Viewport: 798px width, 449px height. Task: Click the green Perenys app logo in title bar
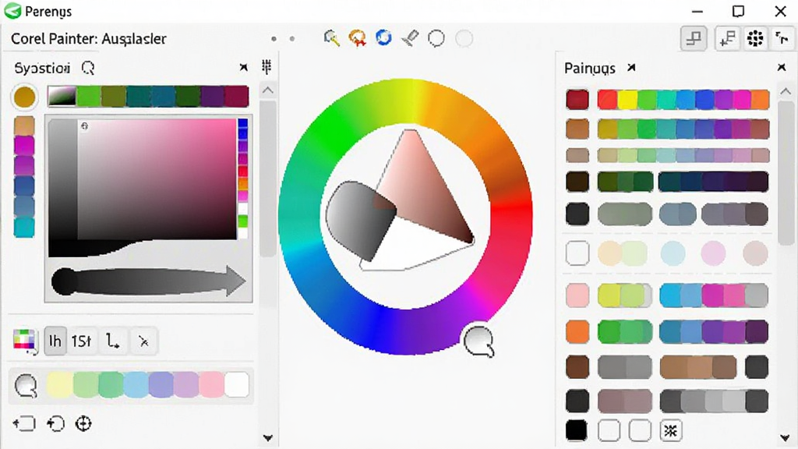coord(12,11)
